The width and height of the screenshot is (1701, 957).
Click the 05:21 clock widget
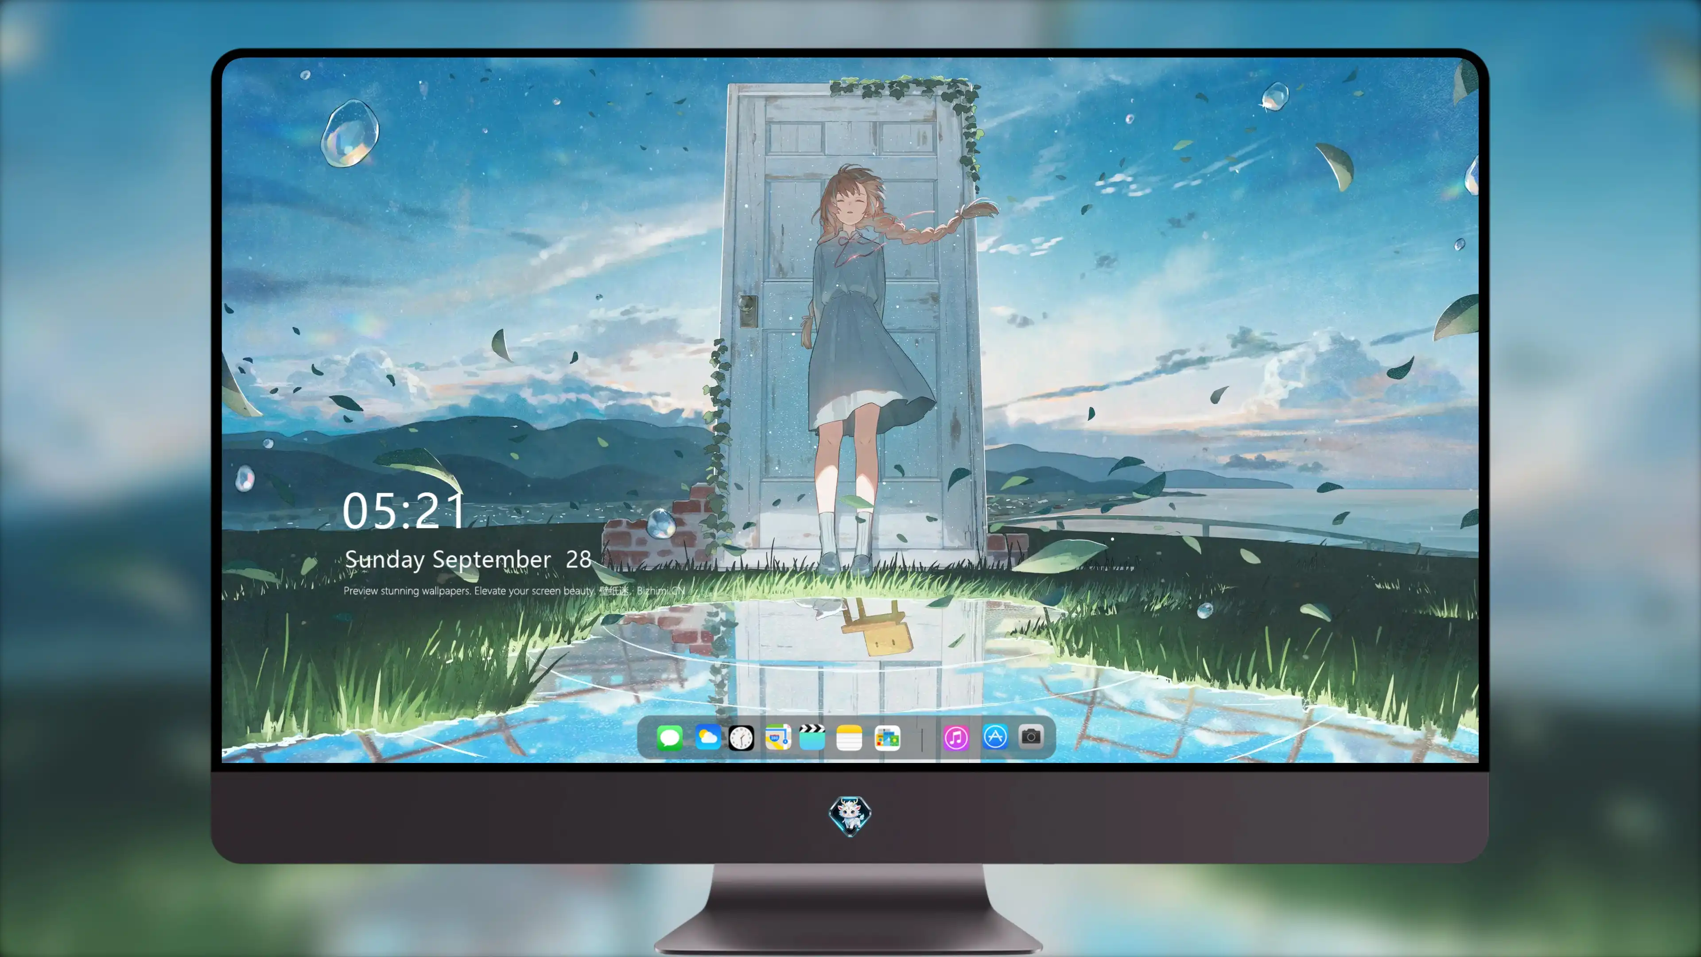click(404, 511)
